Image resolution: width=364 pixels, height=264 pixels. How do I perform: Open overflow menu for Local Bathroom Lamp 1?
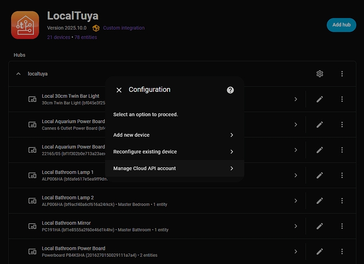click(342, 175)
